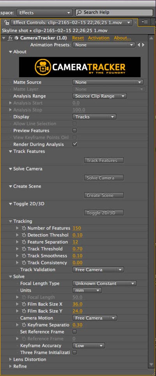Click in the Search Help field
This screenshot has height=376, width=156.
(114, 13)
